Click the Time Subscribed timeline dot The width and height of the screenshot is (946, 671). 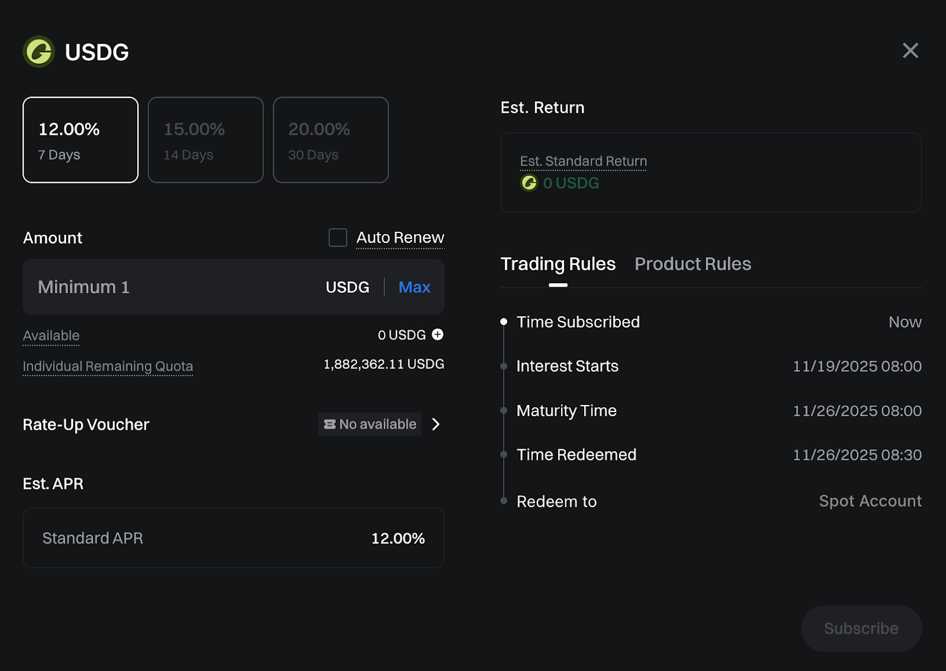click(x=504, y=322)
